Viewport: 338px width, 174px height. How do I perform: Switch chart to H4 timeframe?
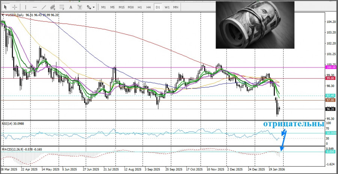pyautogui.click(x=149, y=7)
